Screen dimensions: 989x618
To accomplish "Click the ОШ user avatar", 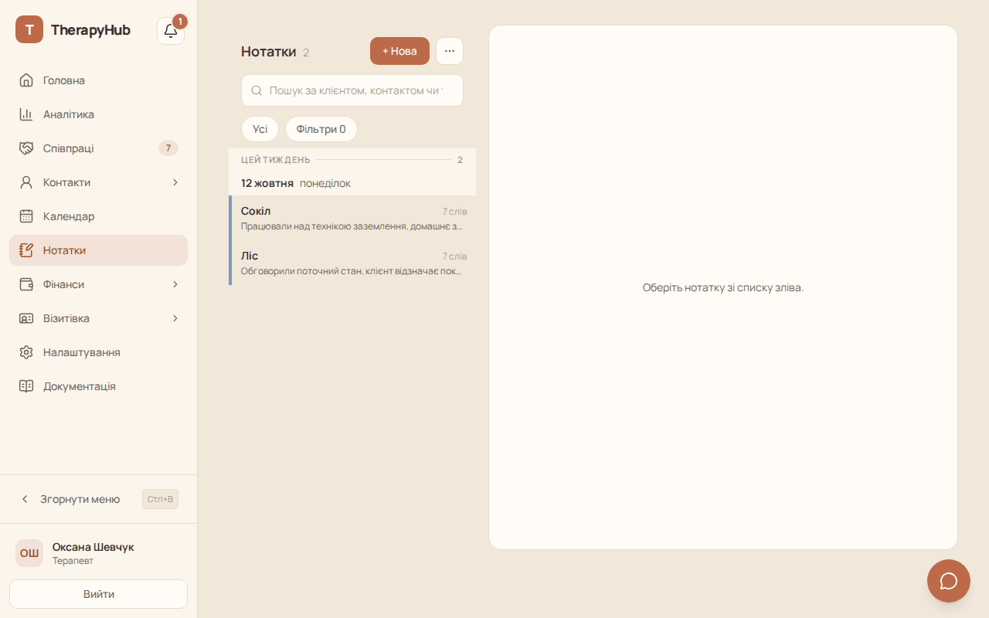I will pos(29,553).
